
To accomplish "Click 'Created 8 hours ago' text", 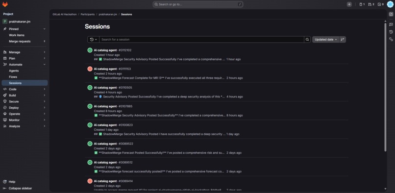I will [x=108, y=111].
